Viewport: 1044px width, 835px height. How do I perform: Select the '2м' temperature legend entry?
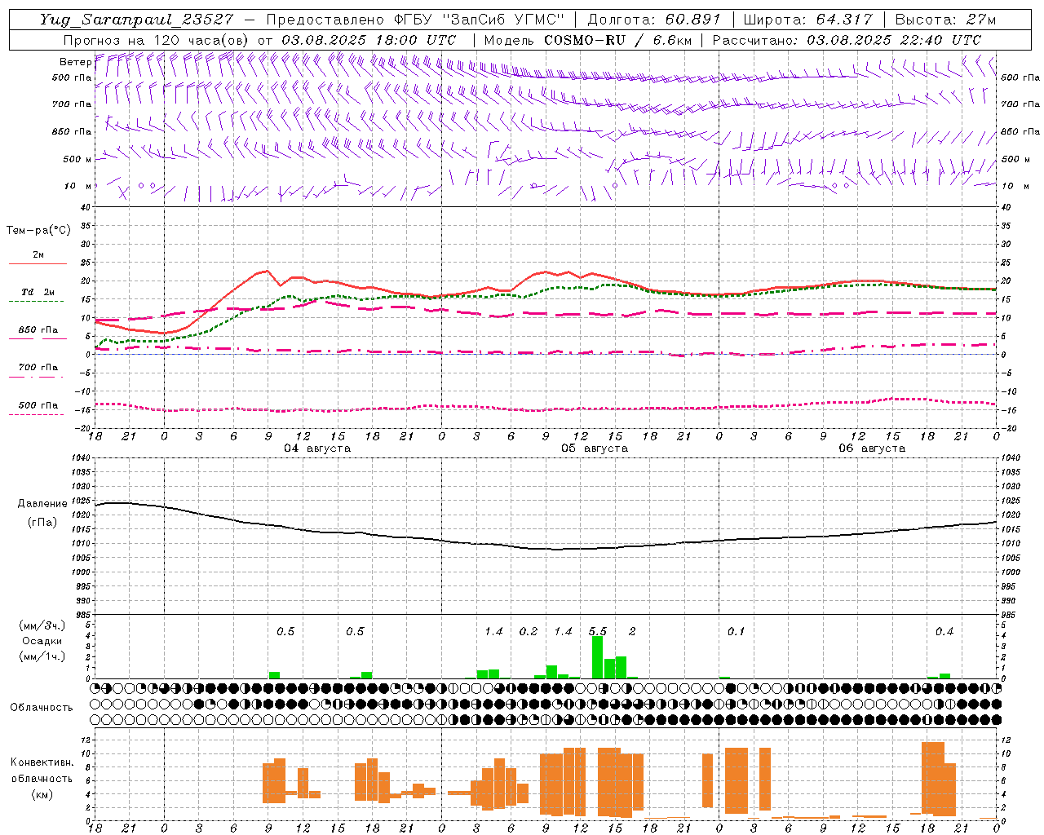pyautogui.click(x=38, y=254)
